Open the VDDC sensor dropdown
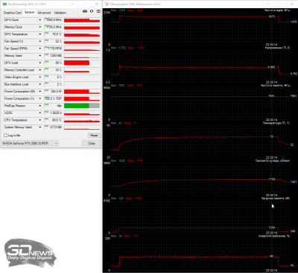This screenshot has height=273, width=298. pyautogui.click(x=40, y=113)
